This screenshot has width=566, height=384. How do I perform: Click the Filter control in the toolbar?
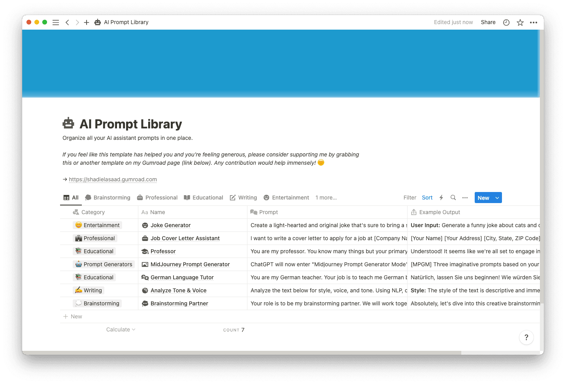409,198
